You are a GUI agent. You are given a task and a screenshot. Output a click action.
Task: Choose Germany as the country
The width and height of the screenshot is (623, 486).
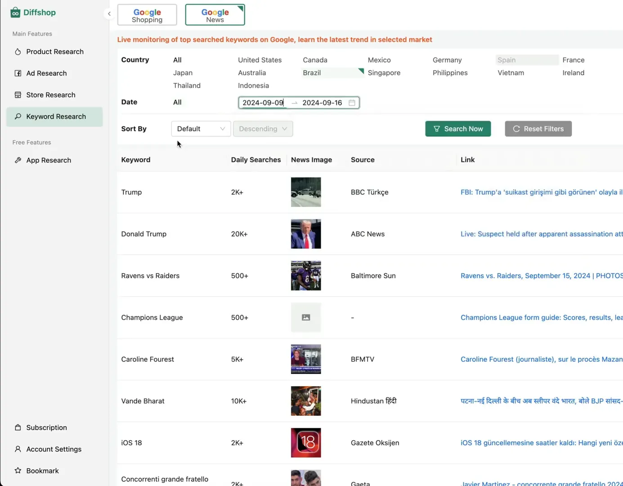coord(447,60)
